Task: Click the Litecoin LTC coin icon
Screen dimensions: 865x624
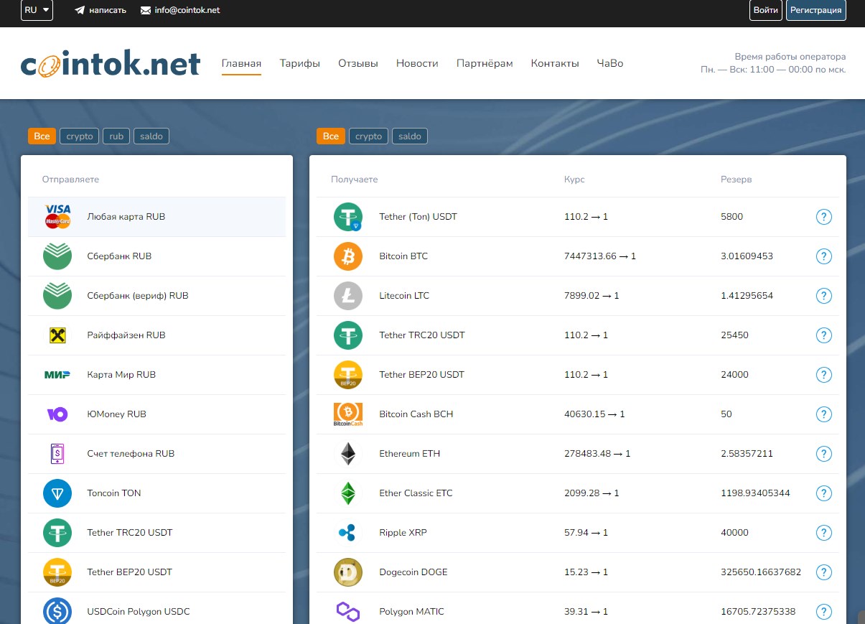Action: point(348,295)
